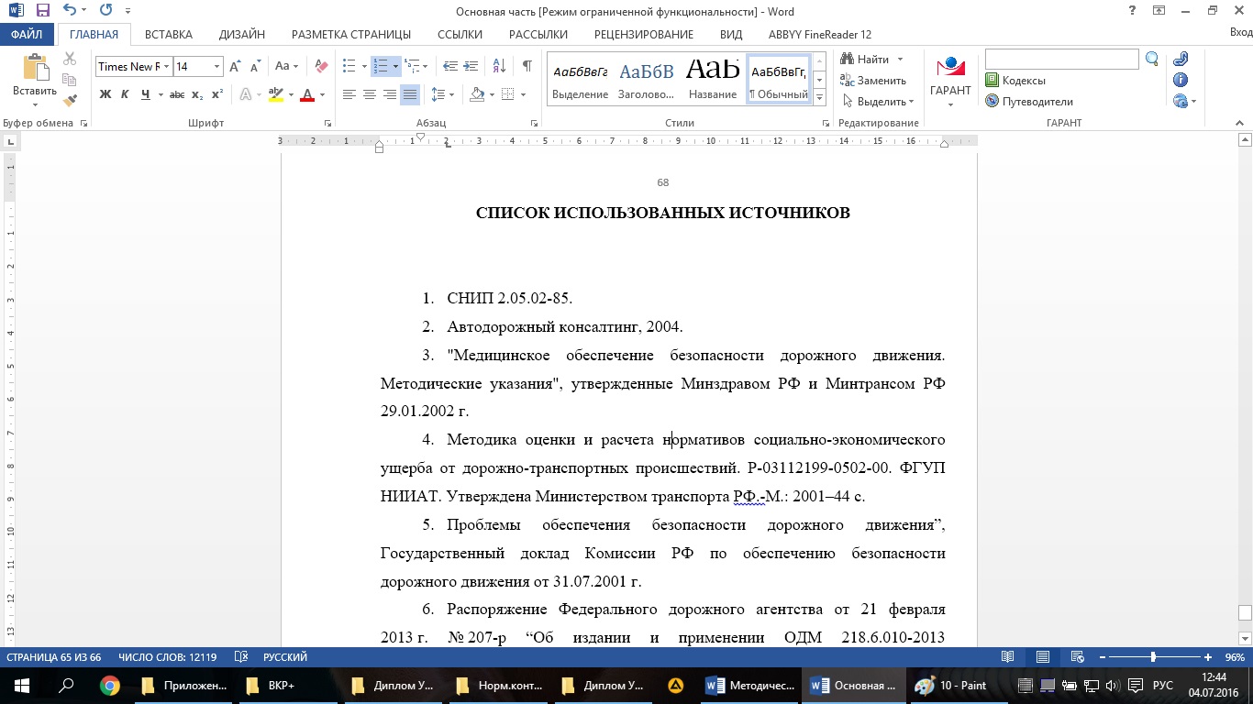Click the GARANT search input field
This screenshot has height=704, width=1253.
(x=1062, y=60)
